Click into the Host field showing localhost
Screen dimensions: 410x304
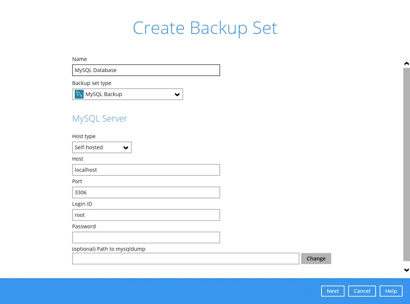pos(146,170)
